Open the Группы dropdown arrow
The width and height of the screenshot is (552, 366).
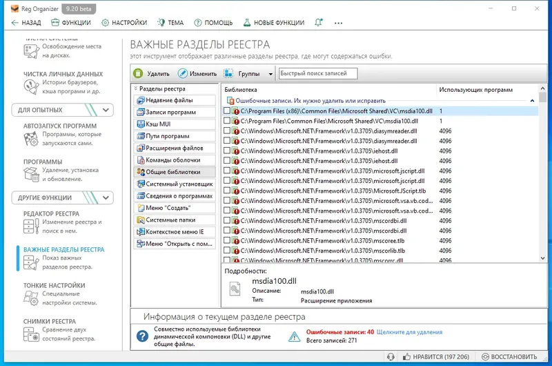pos(270,74)
